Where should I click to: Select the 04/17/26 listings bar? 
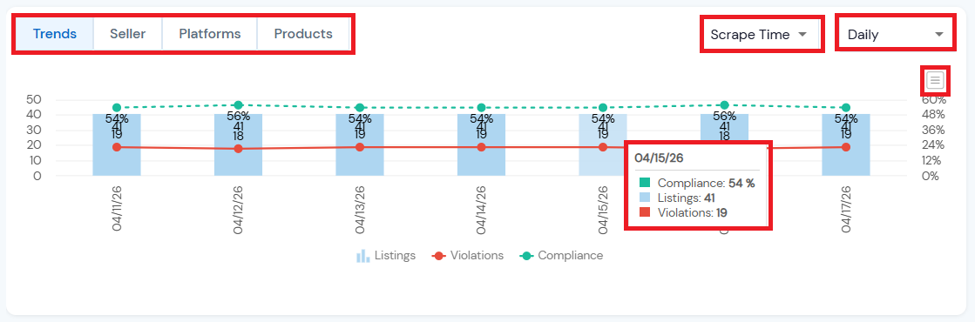[846, 144]
